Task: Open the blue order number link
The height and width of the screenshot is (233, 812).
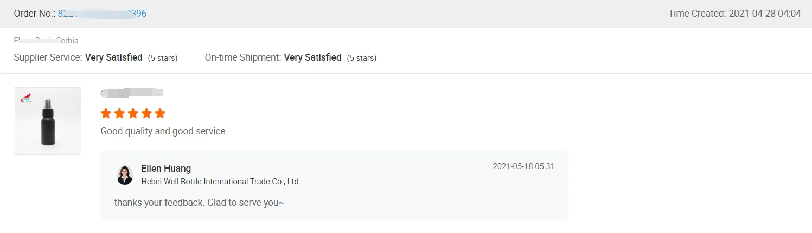Action: click(x=102, y=14)
